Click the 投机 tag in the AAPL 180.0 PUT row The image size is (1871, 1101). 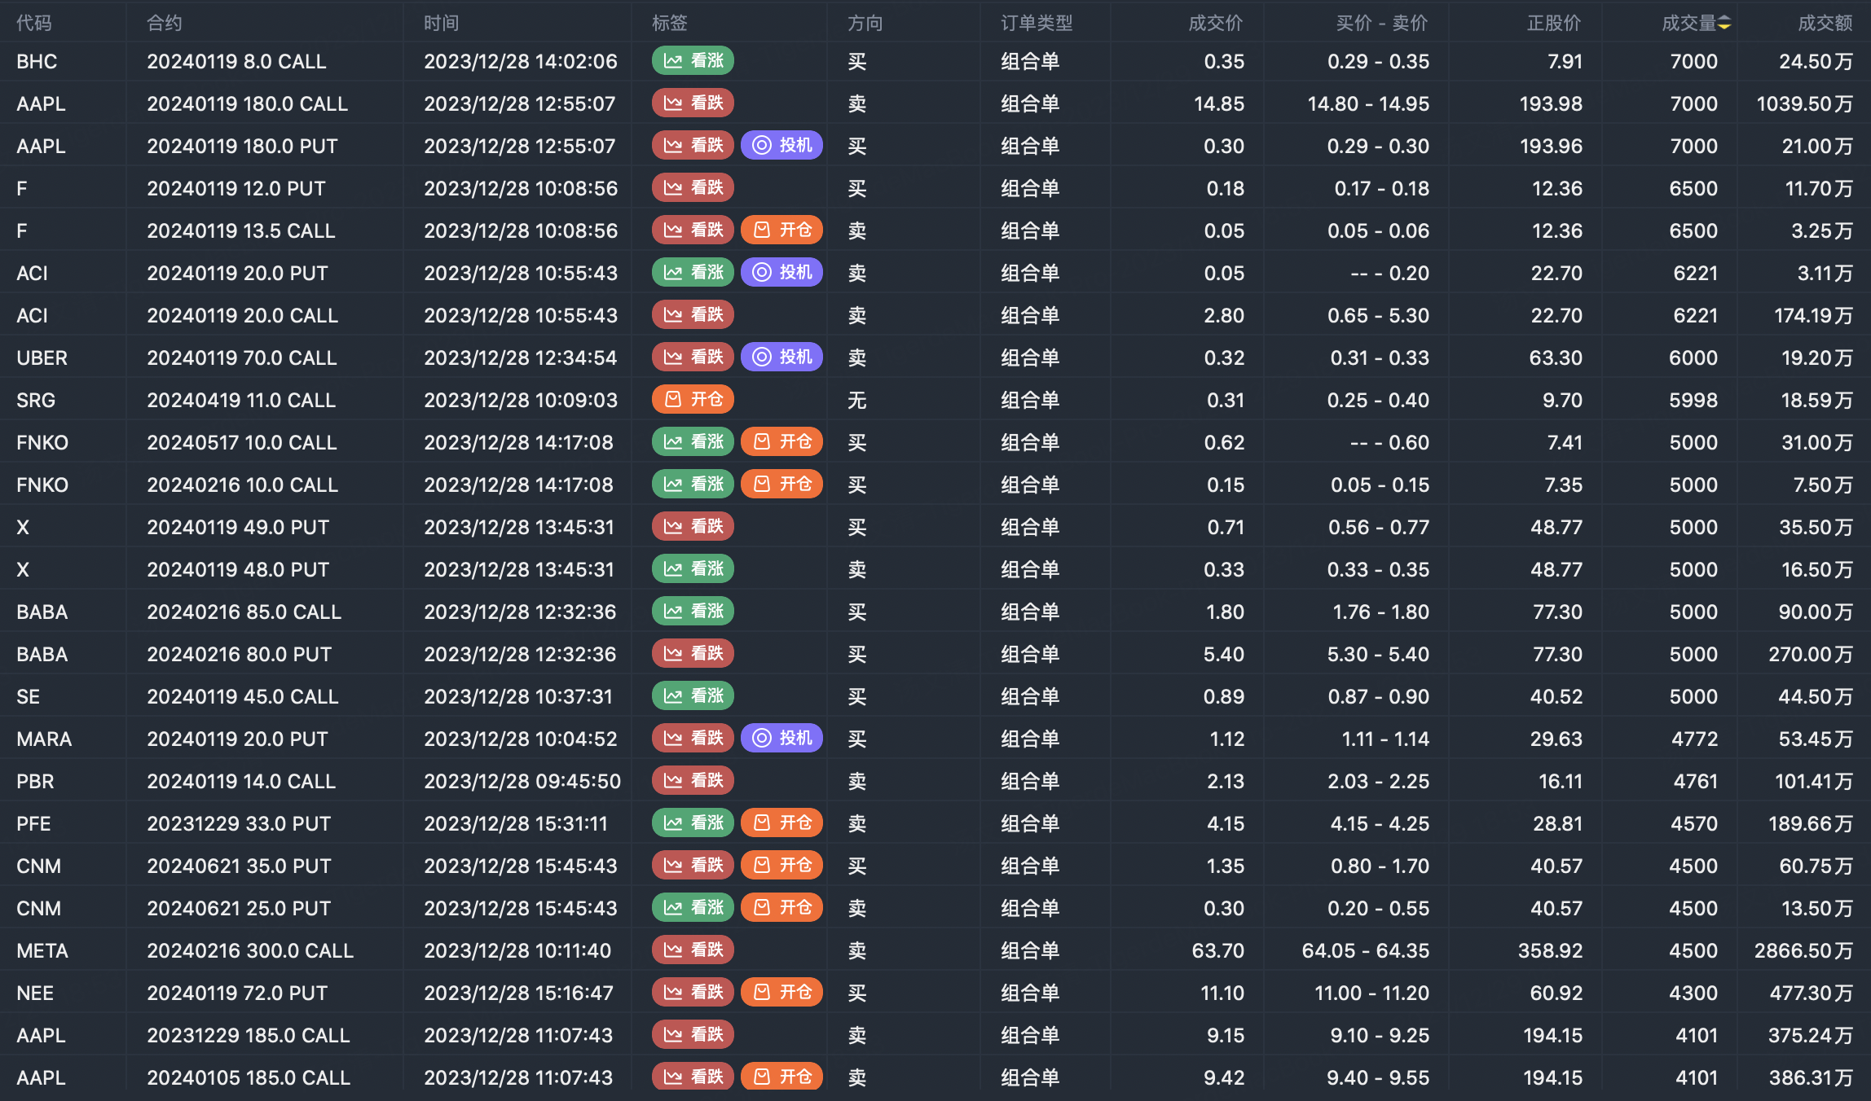(x=781, y=146)
